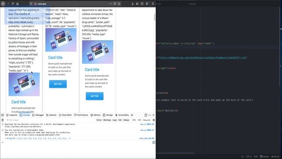Switch to the Storage tab
This screenshot has height=159, width=282.
[108, 115]
